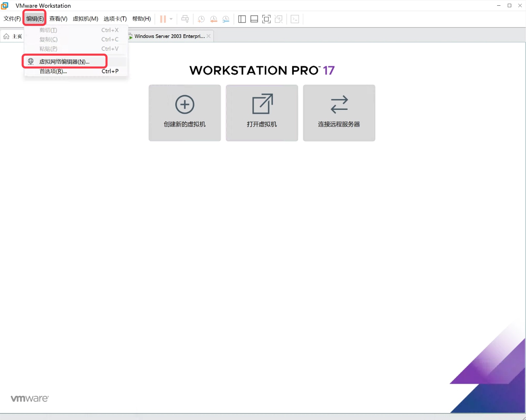Maximize the VMware Workstation window

click(x=510, y=6)
